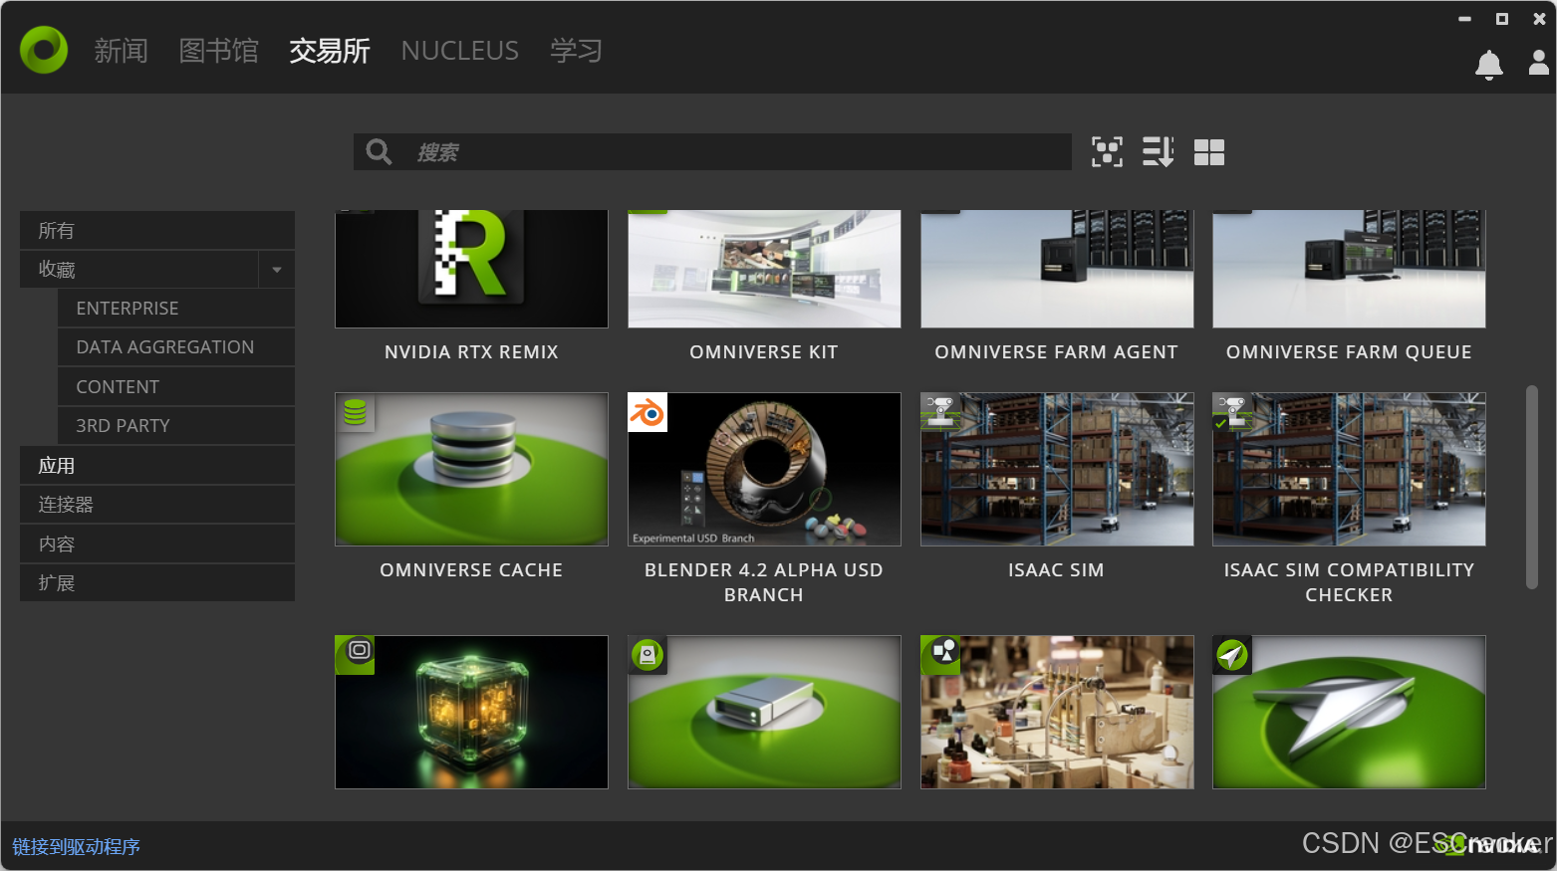Click the drive badge icon on green tile

point(648,655)
